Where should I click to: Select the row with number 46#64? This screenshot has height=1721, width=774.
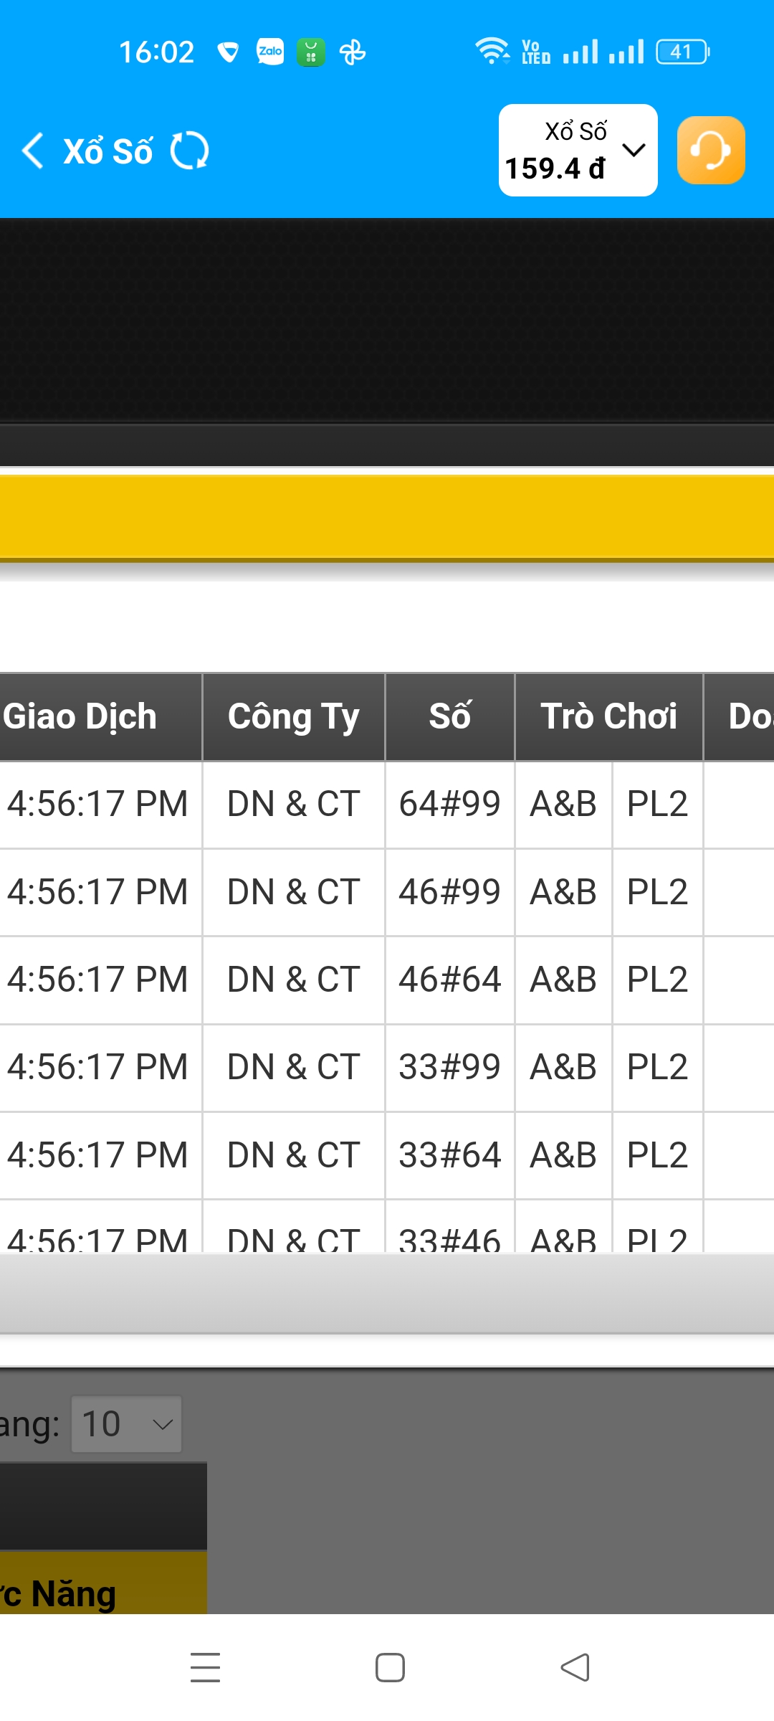point(387,980)
